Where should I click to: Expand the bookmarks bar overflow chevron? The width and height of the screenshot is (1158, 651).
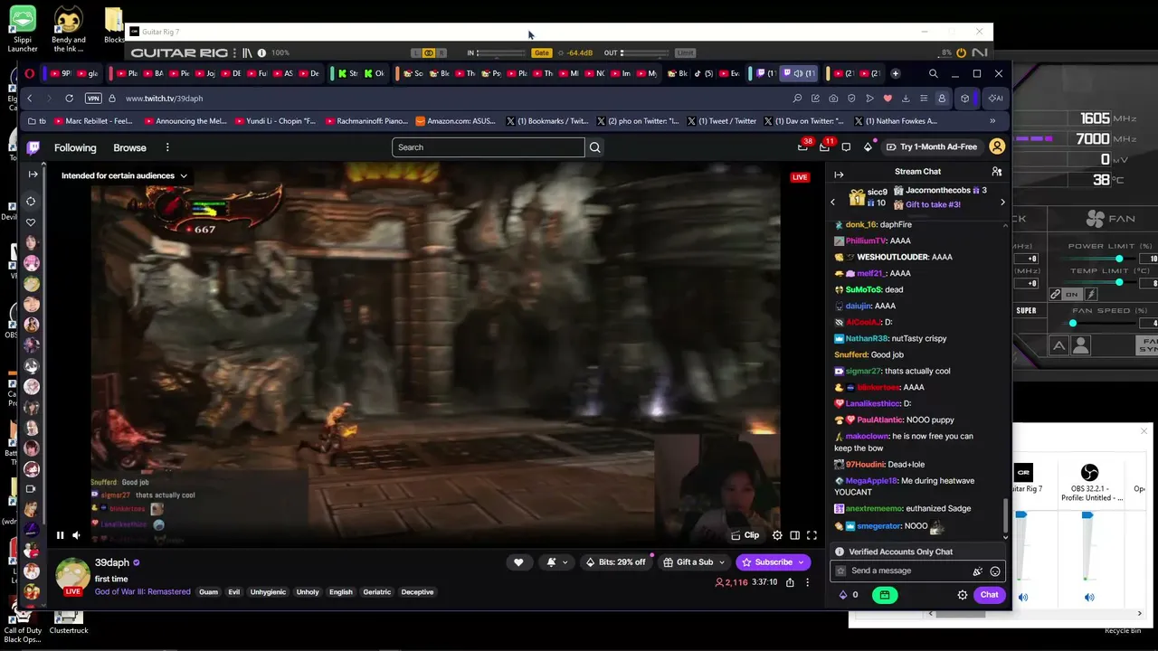[992, 121]
